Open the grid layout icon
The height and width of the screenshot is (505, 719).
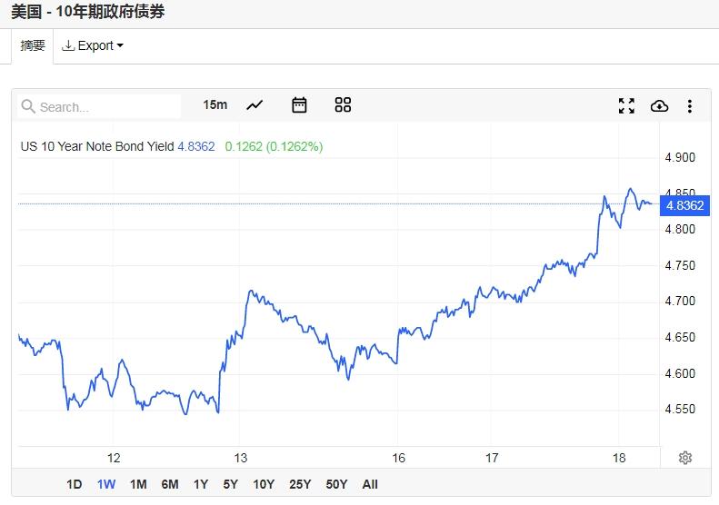(x=343, y=105)
